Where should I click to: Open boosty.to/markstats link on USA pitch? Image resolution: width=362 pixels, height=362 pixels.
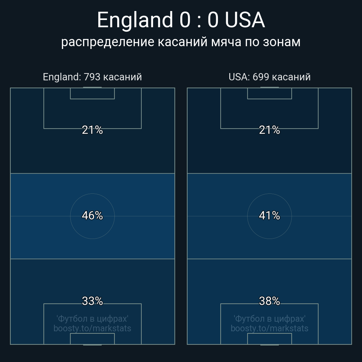[269, 328]
